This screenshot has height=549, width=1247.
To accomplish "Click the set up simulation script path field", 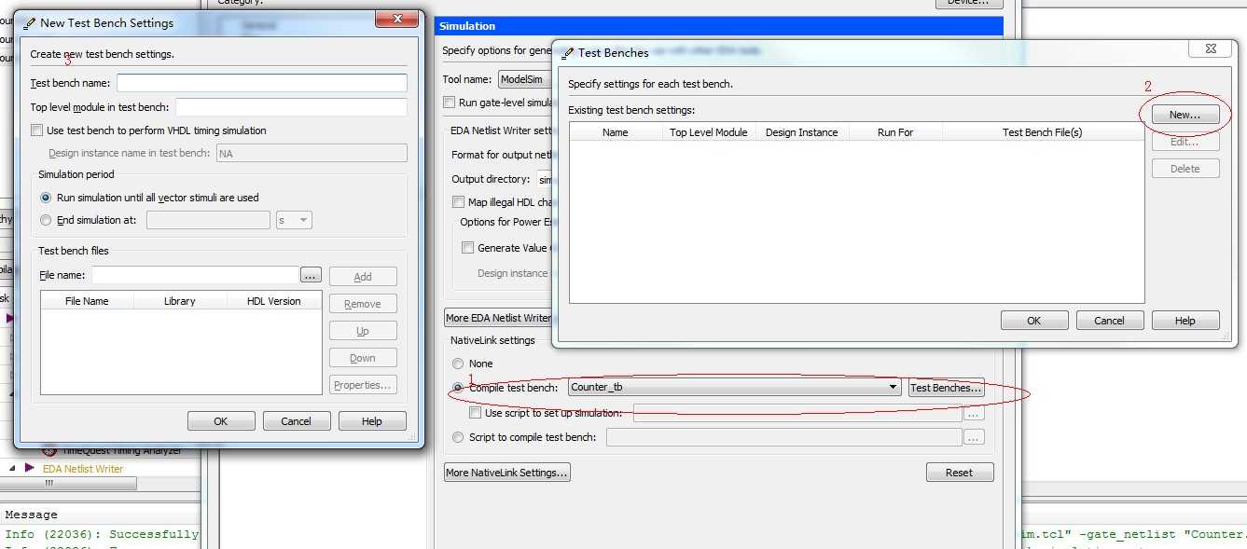I will tap(797, 413).
